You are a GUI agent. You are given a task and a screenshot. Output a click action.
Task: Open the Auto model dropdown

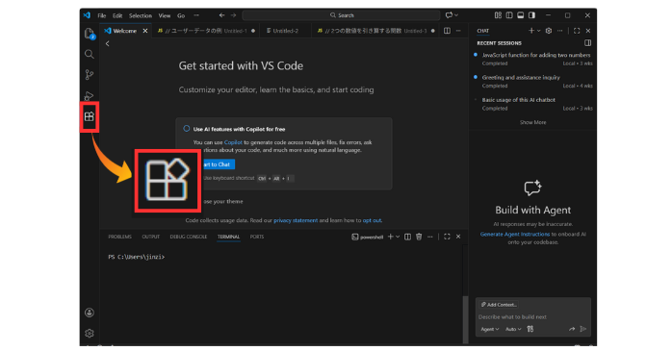coord(513,329)
